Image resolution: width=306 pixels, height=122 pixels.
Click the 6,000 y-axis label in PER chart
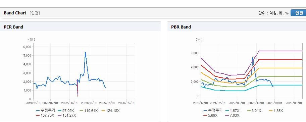pos(27,47)
